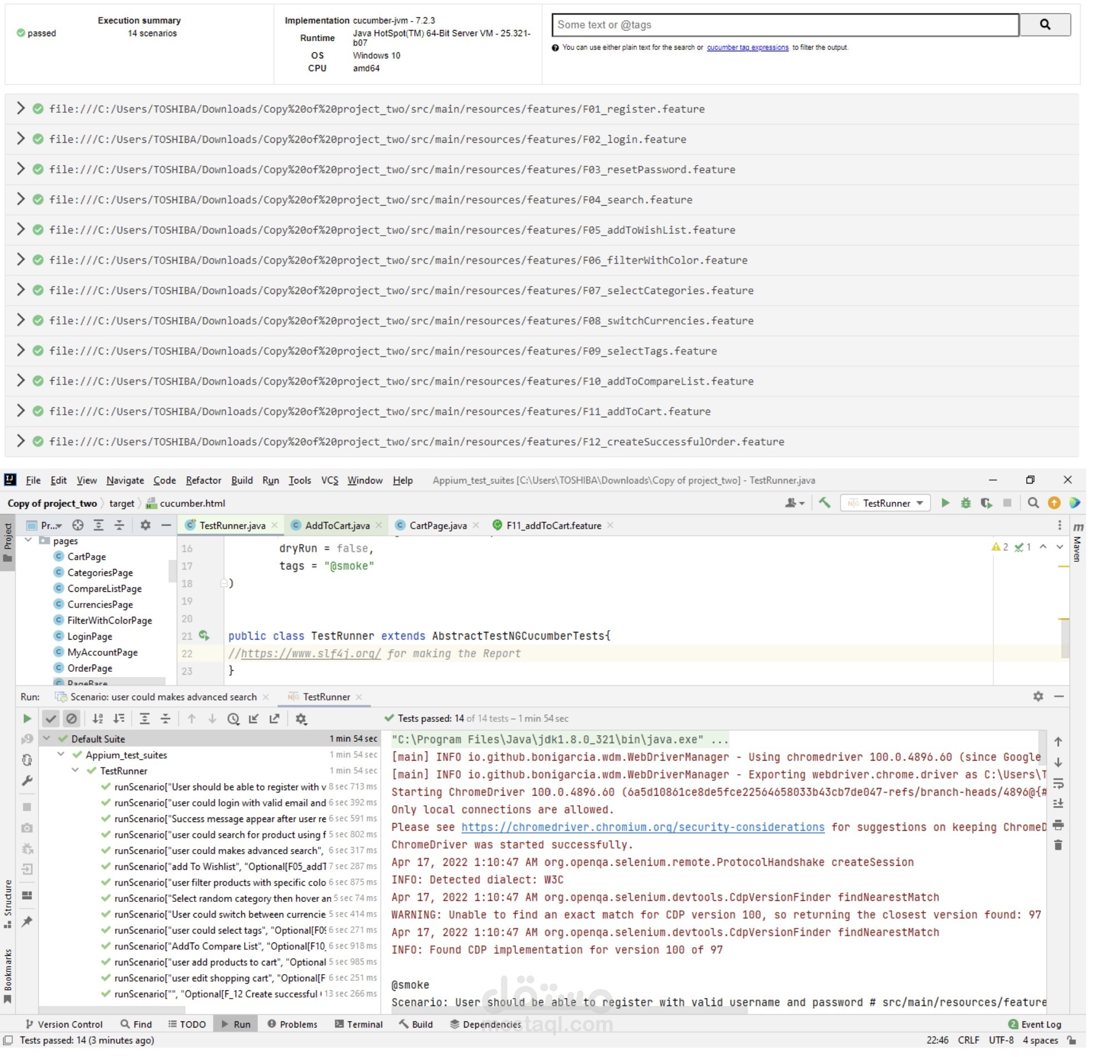Sort test results alphabetically
This screenshot has height=1057, width=1095.
click(98, 719)
